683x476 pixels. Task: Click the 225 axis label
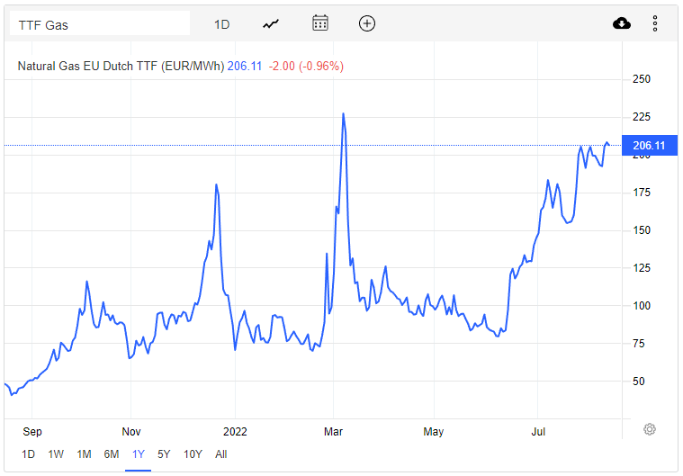pyautogui.click(x=642, y=117)
